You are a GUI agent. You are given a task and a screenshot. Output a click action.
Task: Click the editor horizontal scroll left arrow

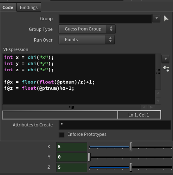coord(144,107)
